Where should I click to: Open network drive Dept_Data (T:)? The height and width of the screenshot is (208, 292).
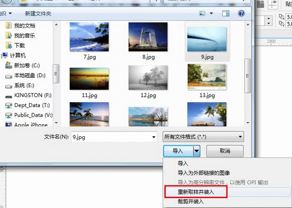point(32,105)
